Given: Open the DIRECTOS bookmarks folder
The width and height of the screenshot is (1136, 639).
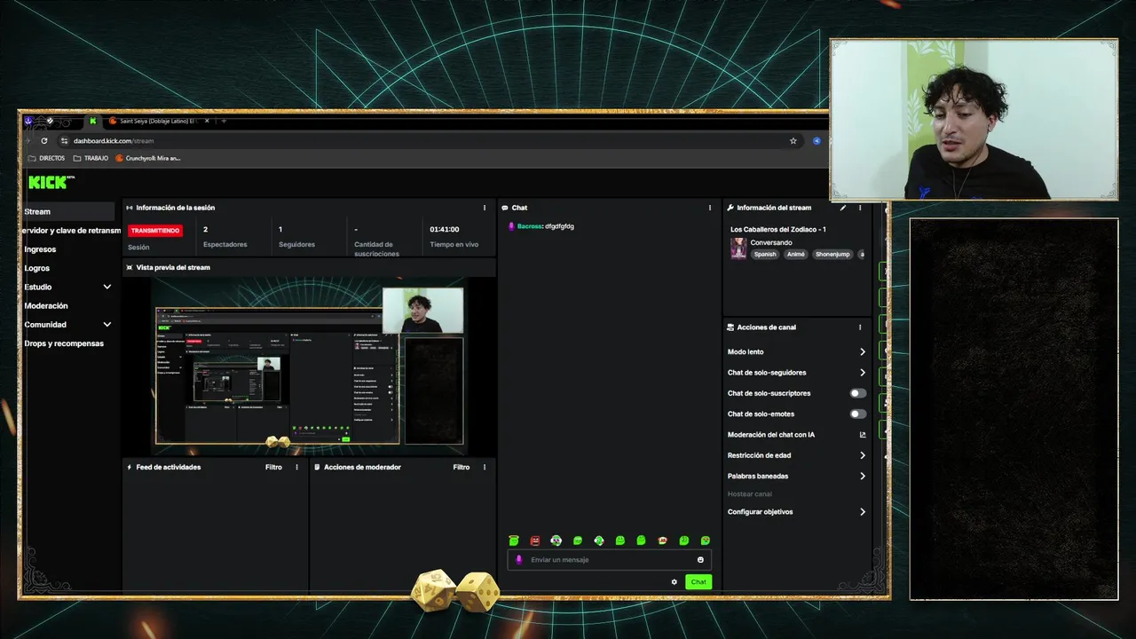Looking at the screenshot, I should [x=47, y=158].
